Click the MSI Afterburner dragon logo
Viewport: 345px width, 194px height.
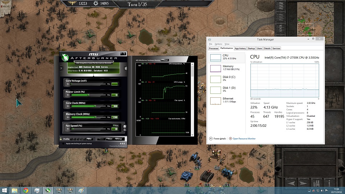click(x=65, y=57)
